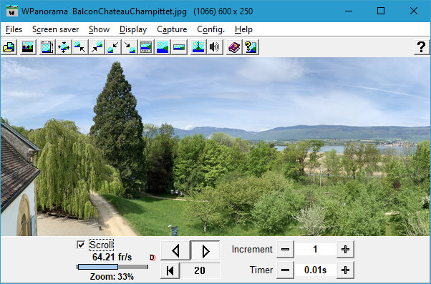Increase Timer with plus button
This screenshot has height=284, width=431.
(x=345, y=270)
